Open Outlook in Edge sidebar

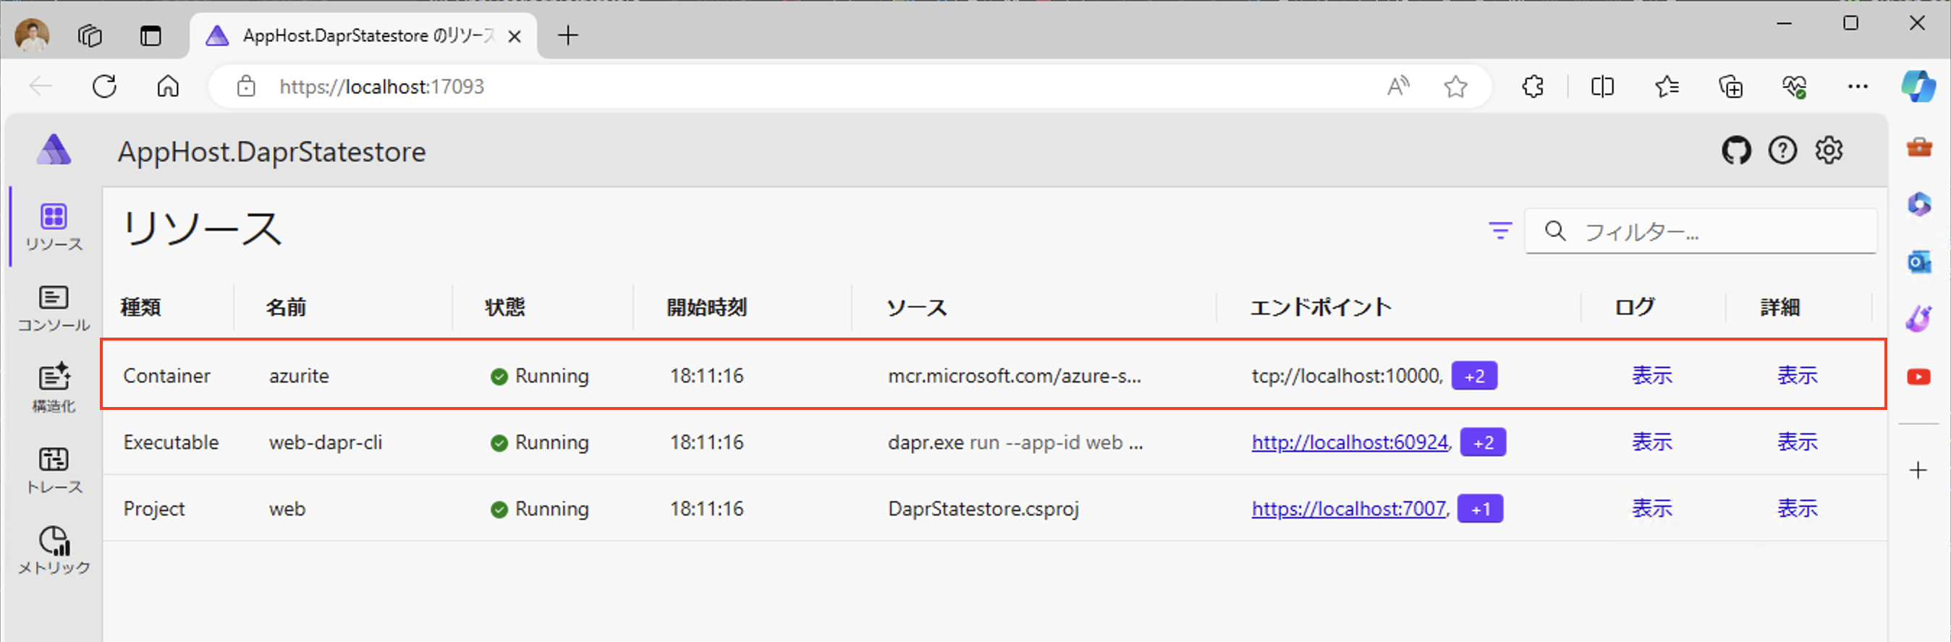point(1918,262)
